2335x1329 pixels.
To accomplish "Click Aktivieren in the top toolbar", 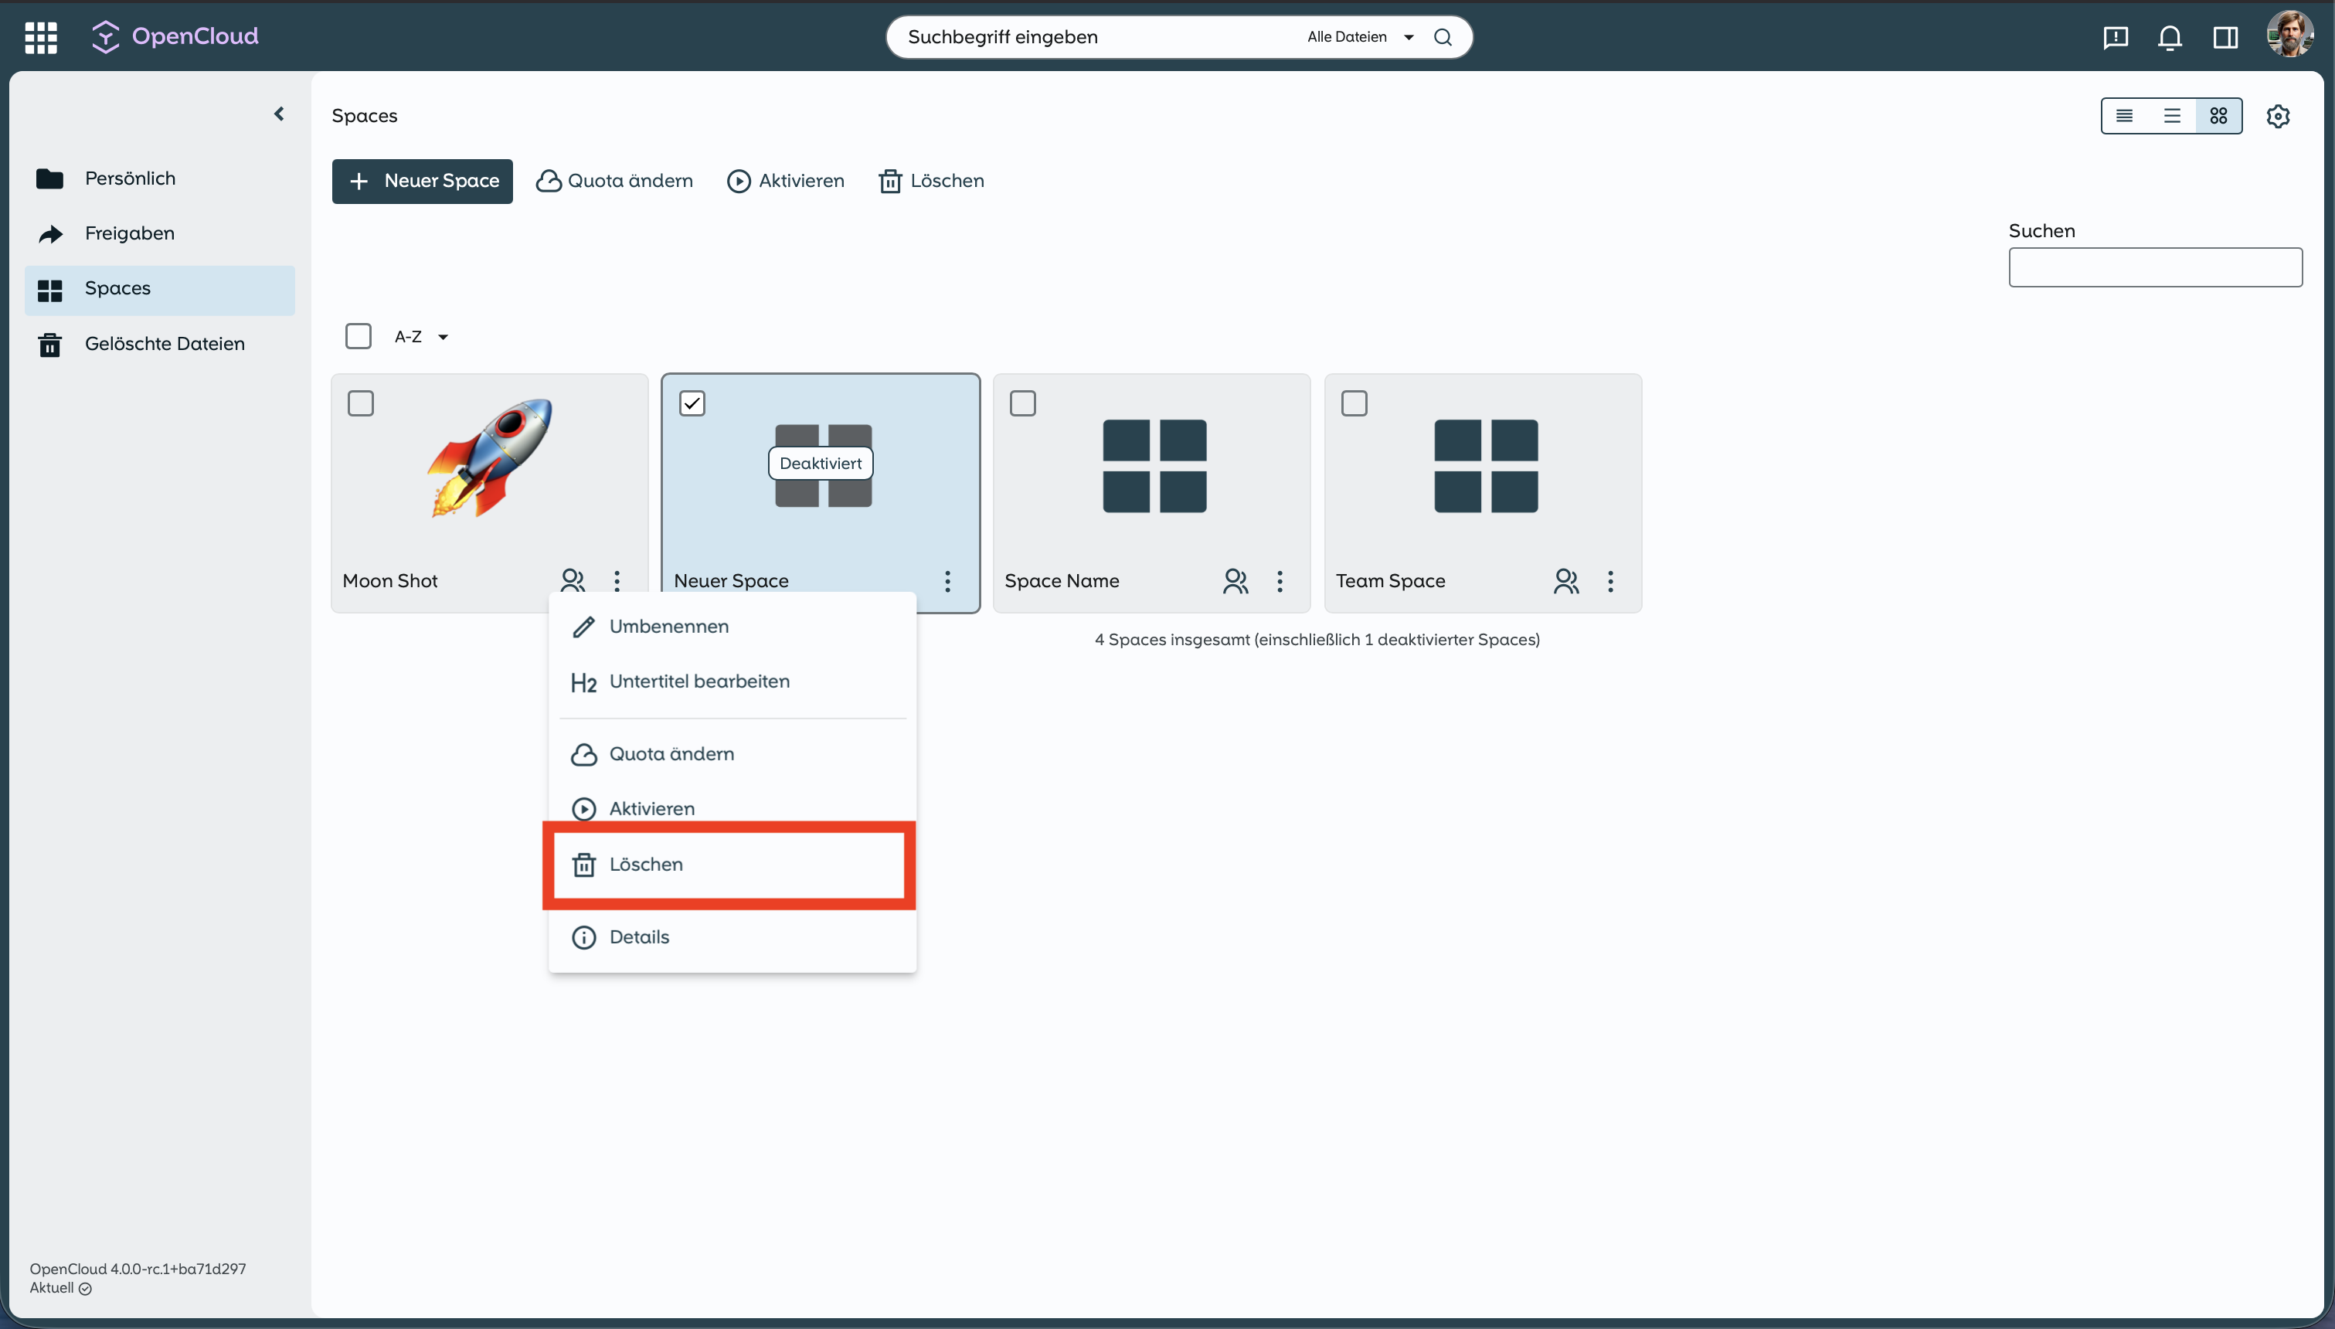I will point(786,181).
